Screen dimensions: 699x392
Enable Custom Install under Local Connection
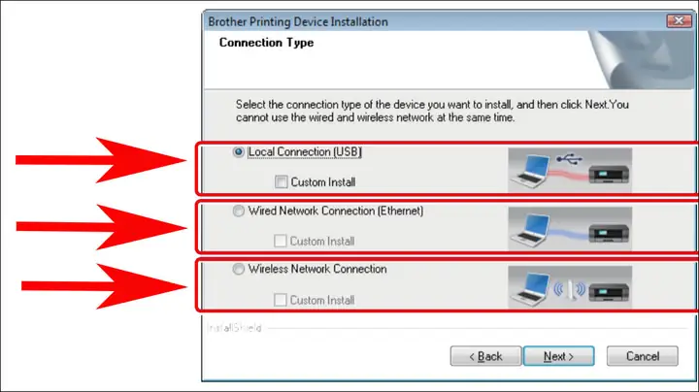click(281, 181)
